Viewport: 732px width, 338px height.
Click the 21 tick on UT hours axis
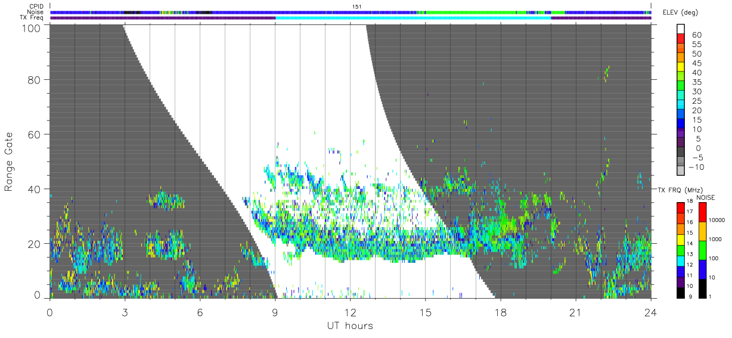pyautogui.click(x=575, y=312)
